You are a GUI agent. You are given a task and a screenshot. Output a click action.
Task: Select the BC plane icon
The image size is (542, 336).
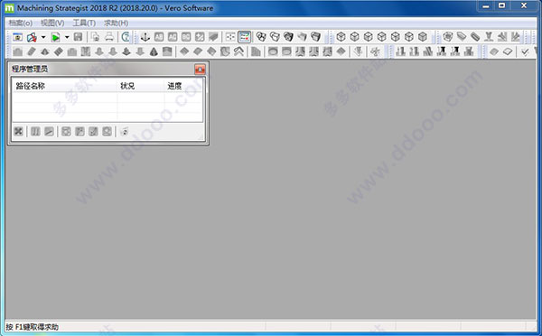tap(186, 37)
